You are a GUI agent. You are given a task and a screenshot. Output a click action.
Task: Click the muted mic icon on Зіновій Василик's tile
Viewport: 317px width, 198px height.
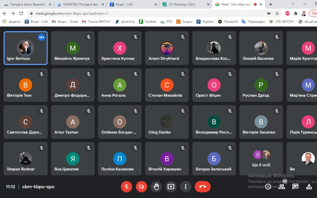(x=277, y=37)
